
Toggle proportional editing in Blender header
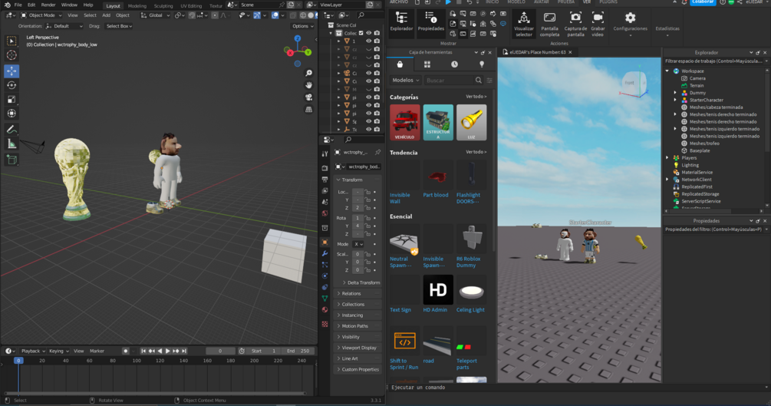[215, 15]
